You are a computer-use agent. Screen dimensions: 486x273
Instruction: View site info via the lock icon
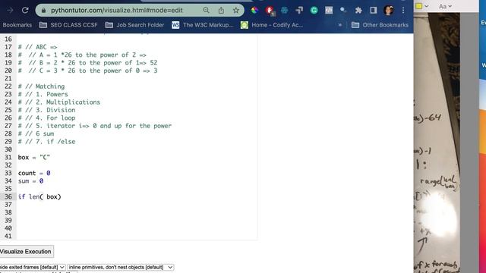[x=44, y=10]
